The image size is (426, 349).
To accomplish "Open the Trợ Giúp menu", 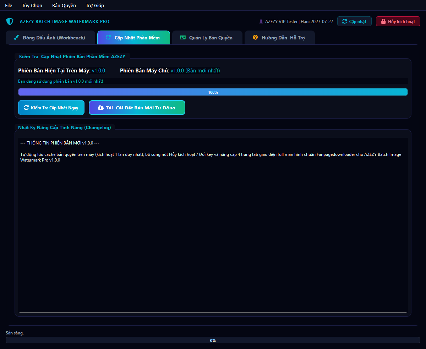I will (95, 5).
